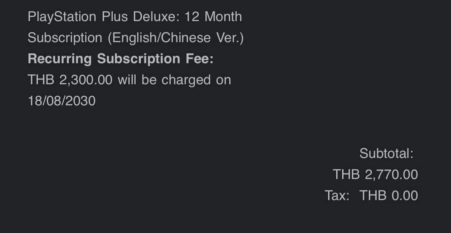
Task: Select the bold Subscription word in the heading
Action: (x=139, y=59)
